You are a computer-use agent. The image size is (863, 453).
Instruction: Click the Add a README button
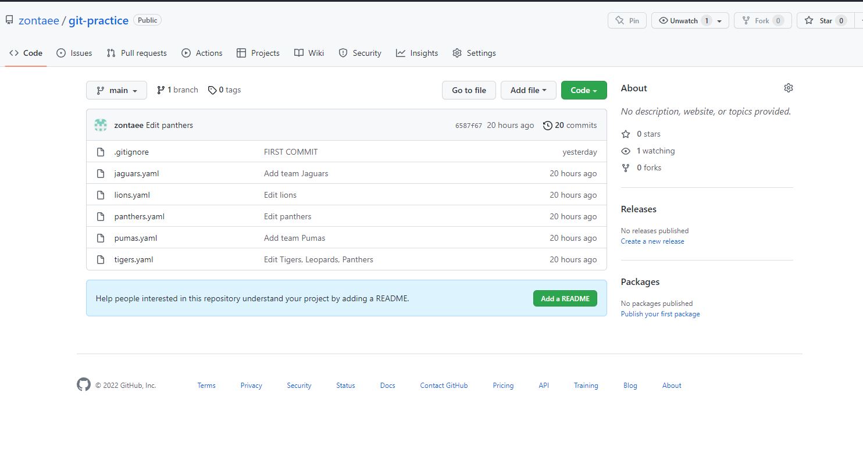[x=565, y=298]
